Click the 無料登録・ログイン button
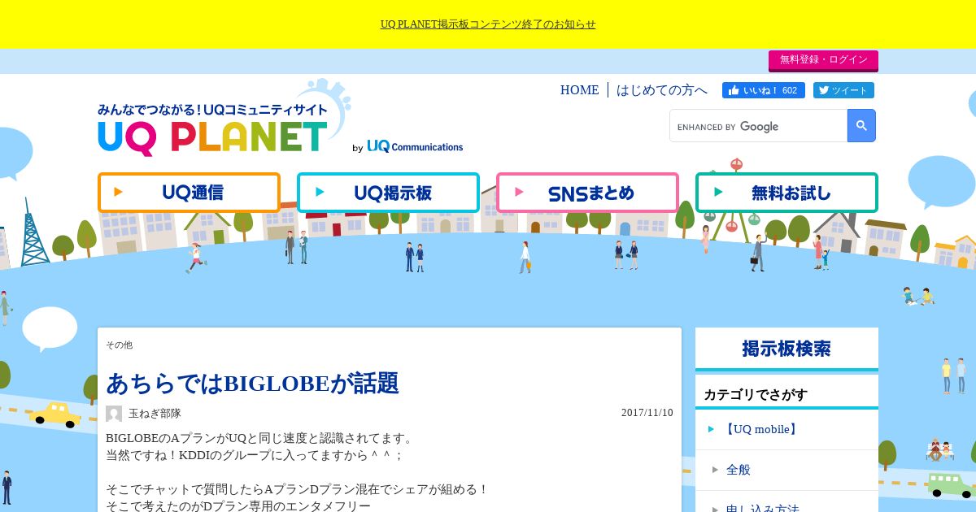Image resolution: width=976 pixels, height=512 pixels. pyautogui.click(x=823, y=60)
